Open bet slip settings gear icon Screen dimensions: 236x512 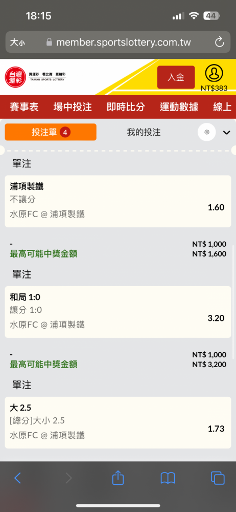point(207,132)
